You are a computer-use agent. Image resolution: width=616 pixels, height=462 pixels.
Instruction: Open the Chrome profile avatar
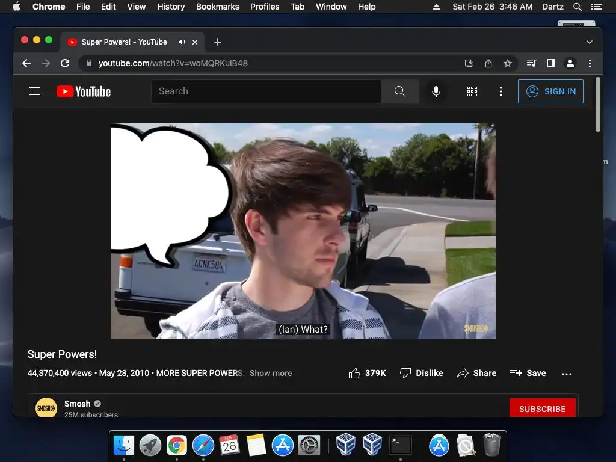[x=570, y=63]
